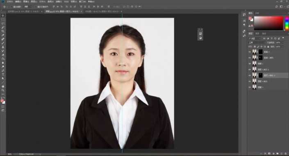289x156 pixels.
Task: Toggle layer filtering on/off switch
Action: click(x=283, y=38)
